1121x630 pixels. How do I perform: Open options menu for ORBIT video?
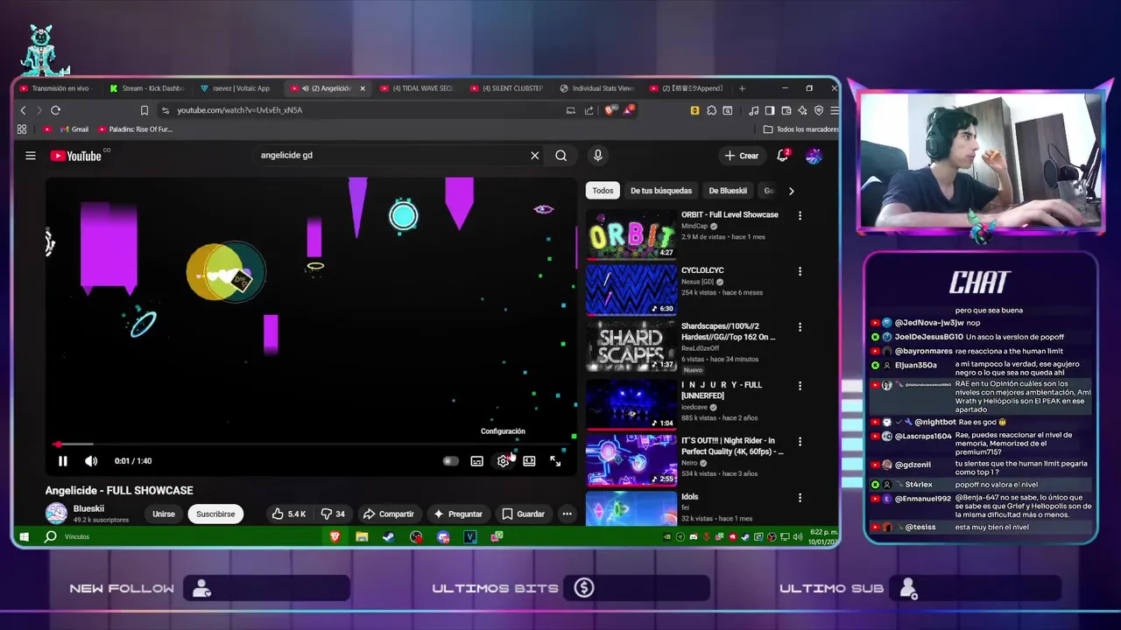click(x=800, y=215)
